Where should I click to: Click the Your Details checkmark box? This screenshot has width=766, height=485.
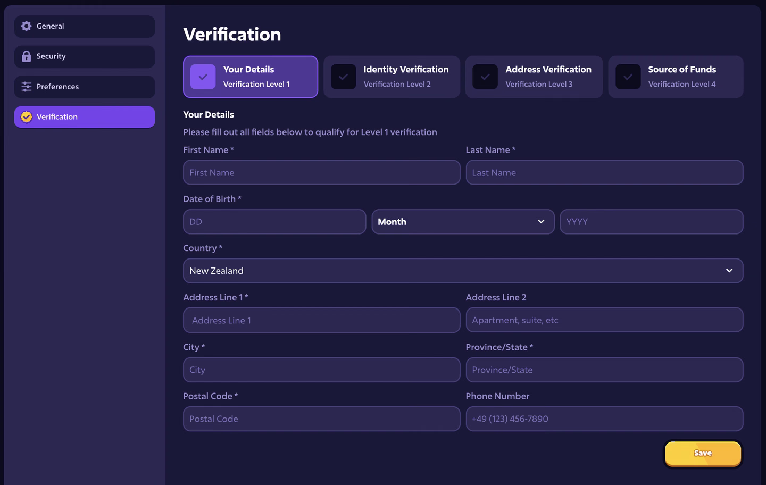click(x=203, y=77)
